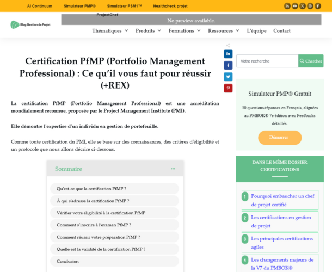Click the article title Certification PfMP

click(115, 73)
